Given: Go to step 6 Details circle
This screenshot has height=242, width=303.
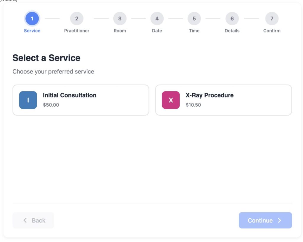Looking at the screenshot, I should pos(232,19).
